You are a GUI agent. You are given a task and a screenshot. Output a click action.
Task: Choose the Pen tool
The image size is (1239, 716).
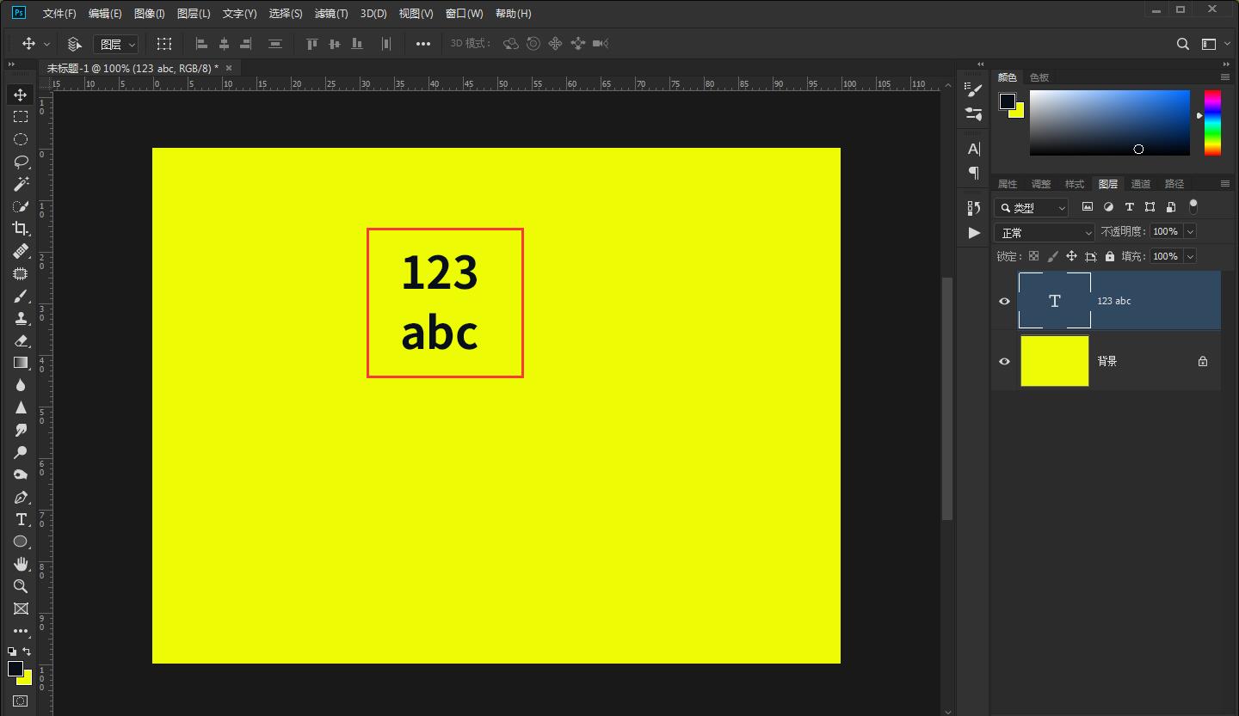coord(21,497)
